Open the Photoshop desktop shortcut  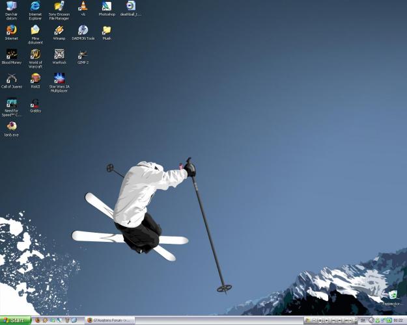coord(107,6)
